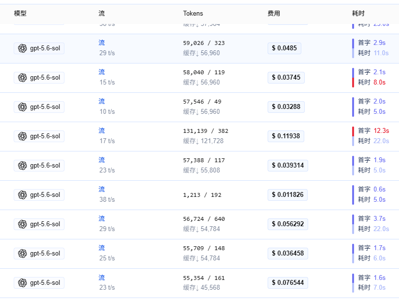Click the OpenAI logo in the $ 0.076544 row
Viewport: 399px width, 299px height.
pyautogui.click(x=22, y=283)
